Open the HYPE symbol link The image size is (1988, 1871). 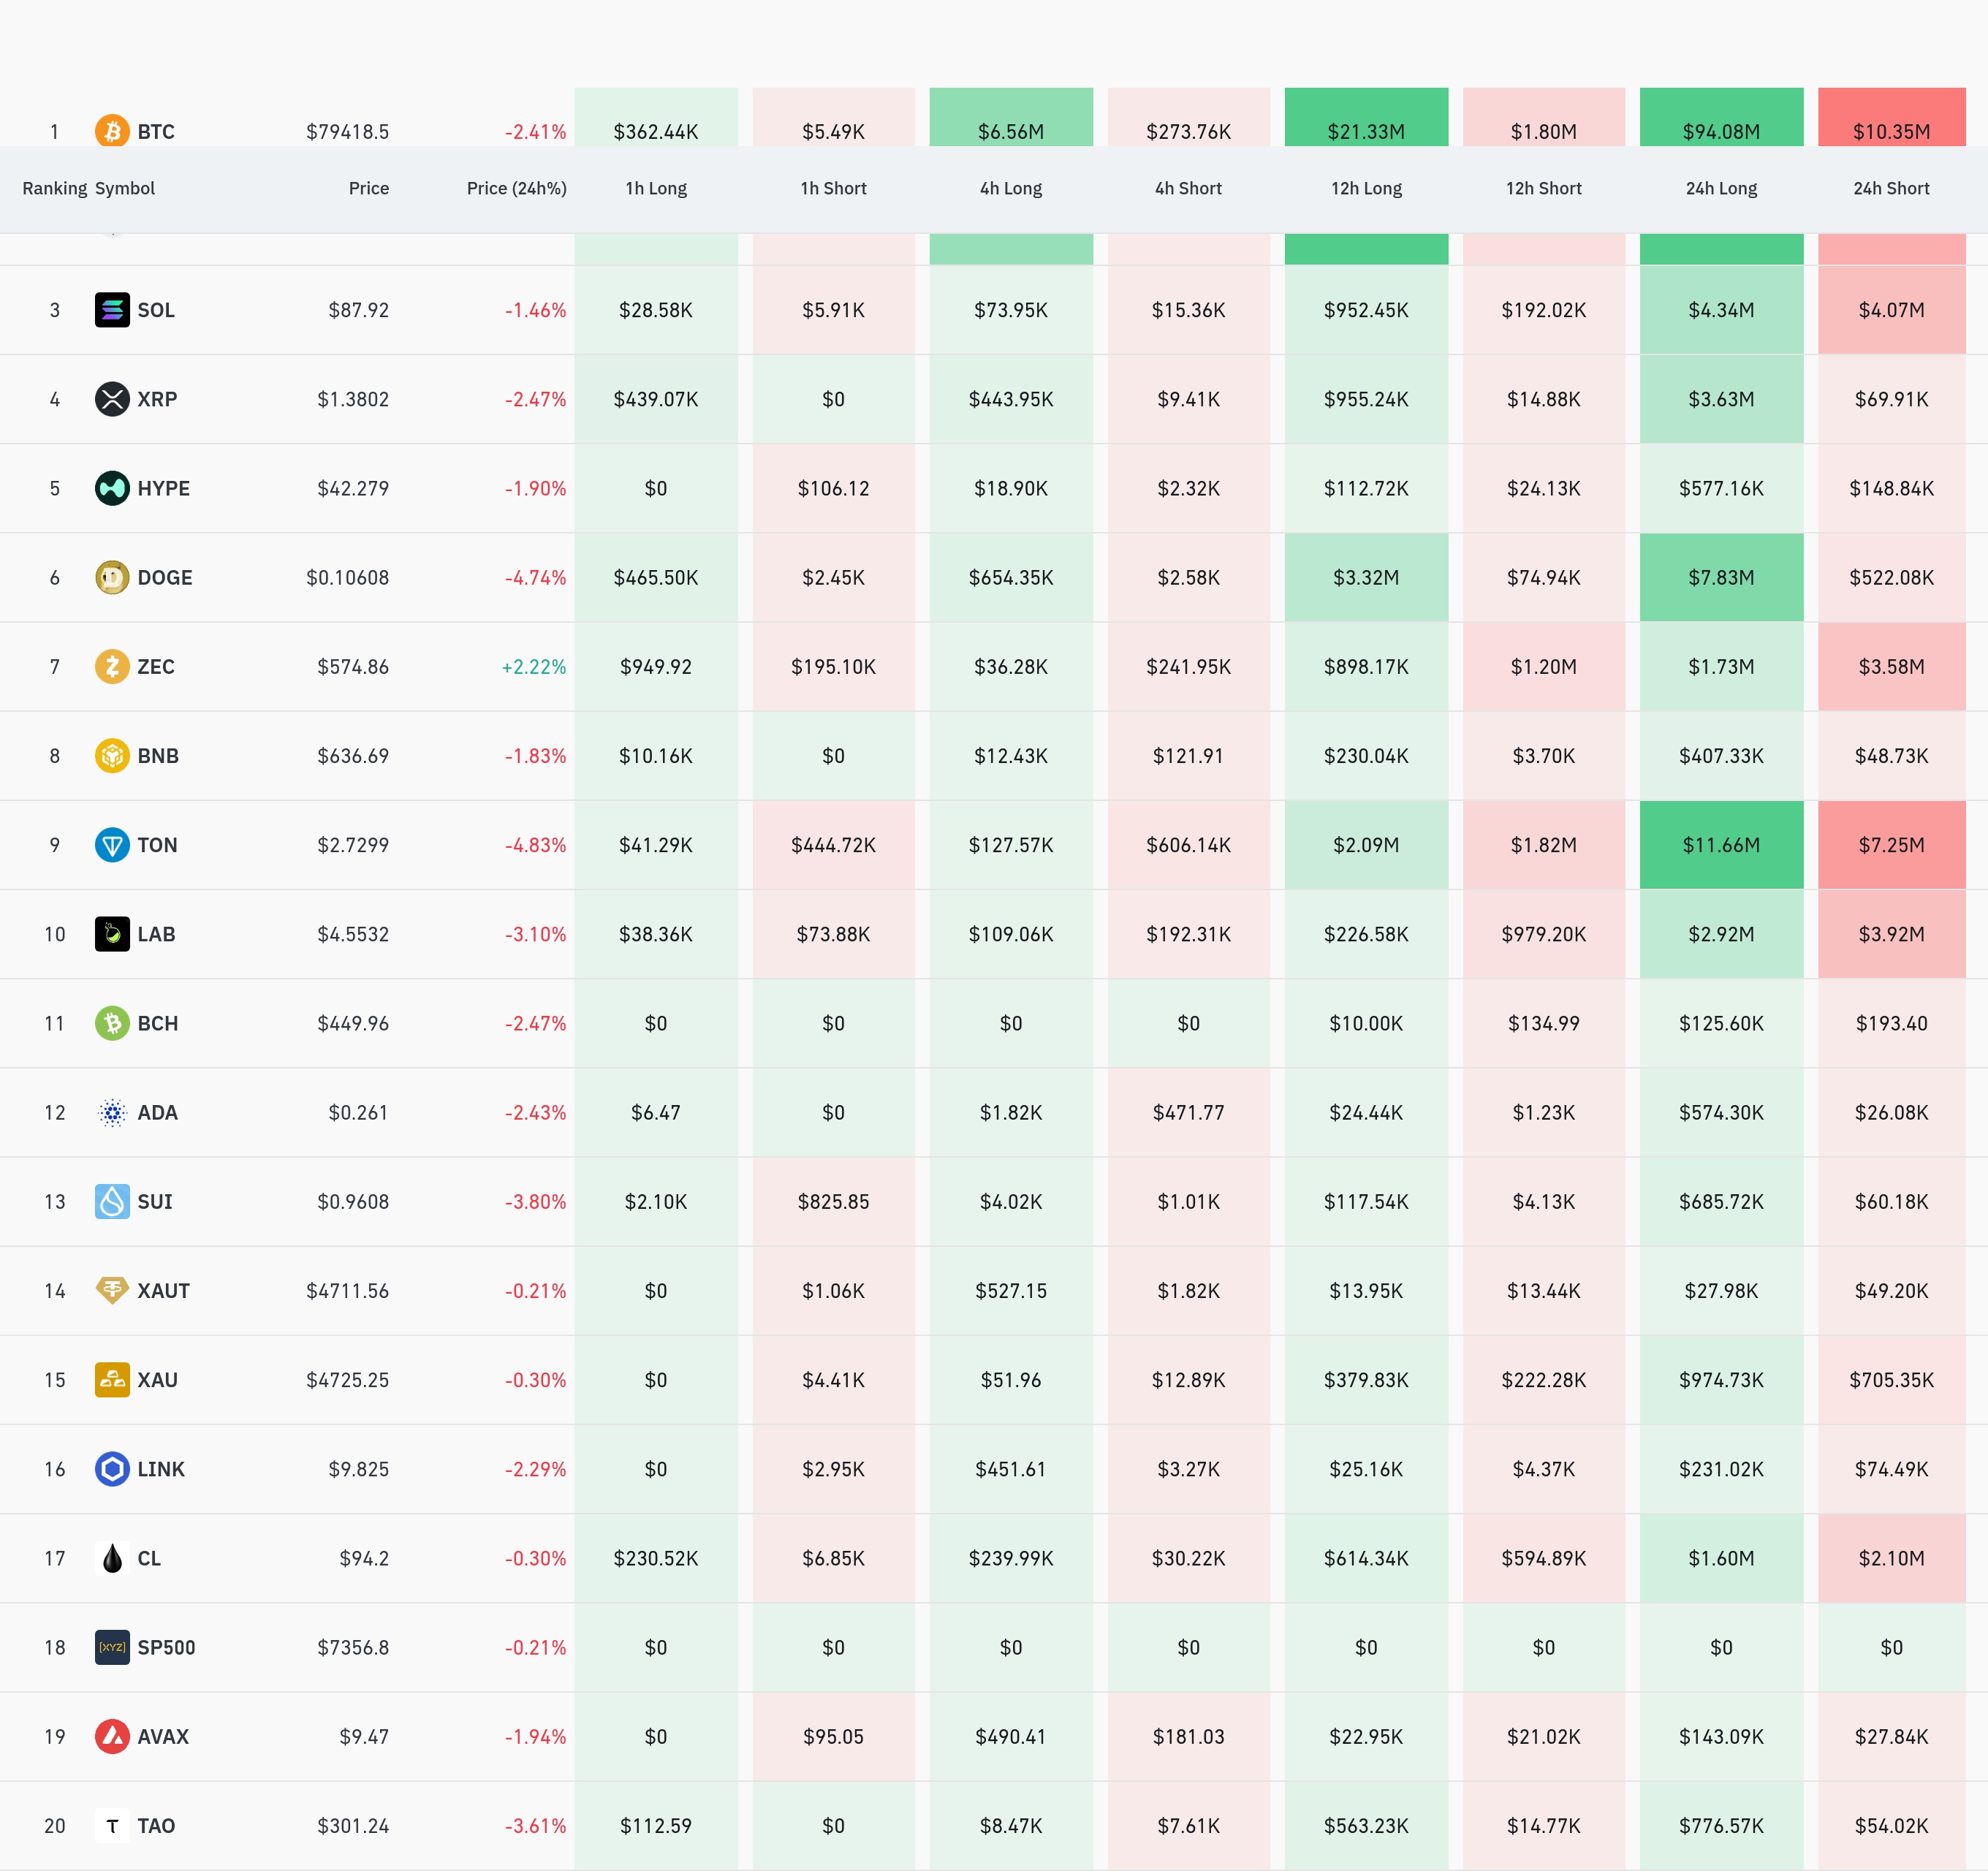[163, 488]
